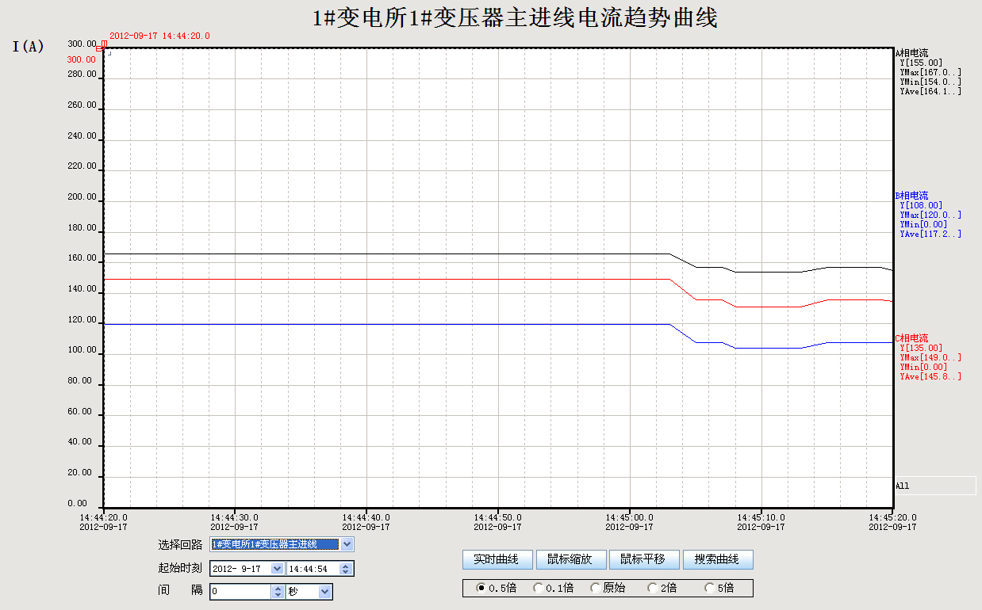Open the 秒 interval unit dropdown
982x610 pixels.
324,592
